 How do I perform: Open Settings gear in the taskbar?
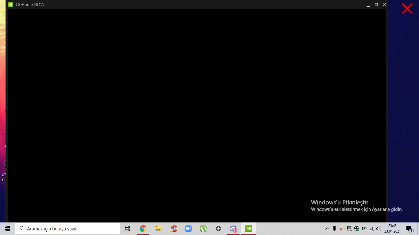[x=218, y=229]
